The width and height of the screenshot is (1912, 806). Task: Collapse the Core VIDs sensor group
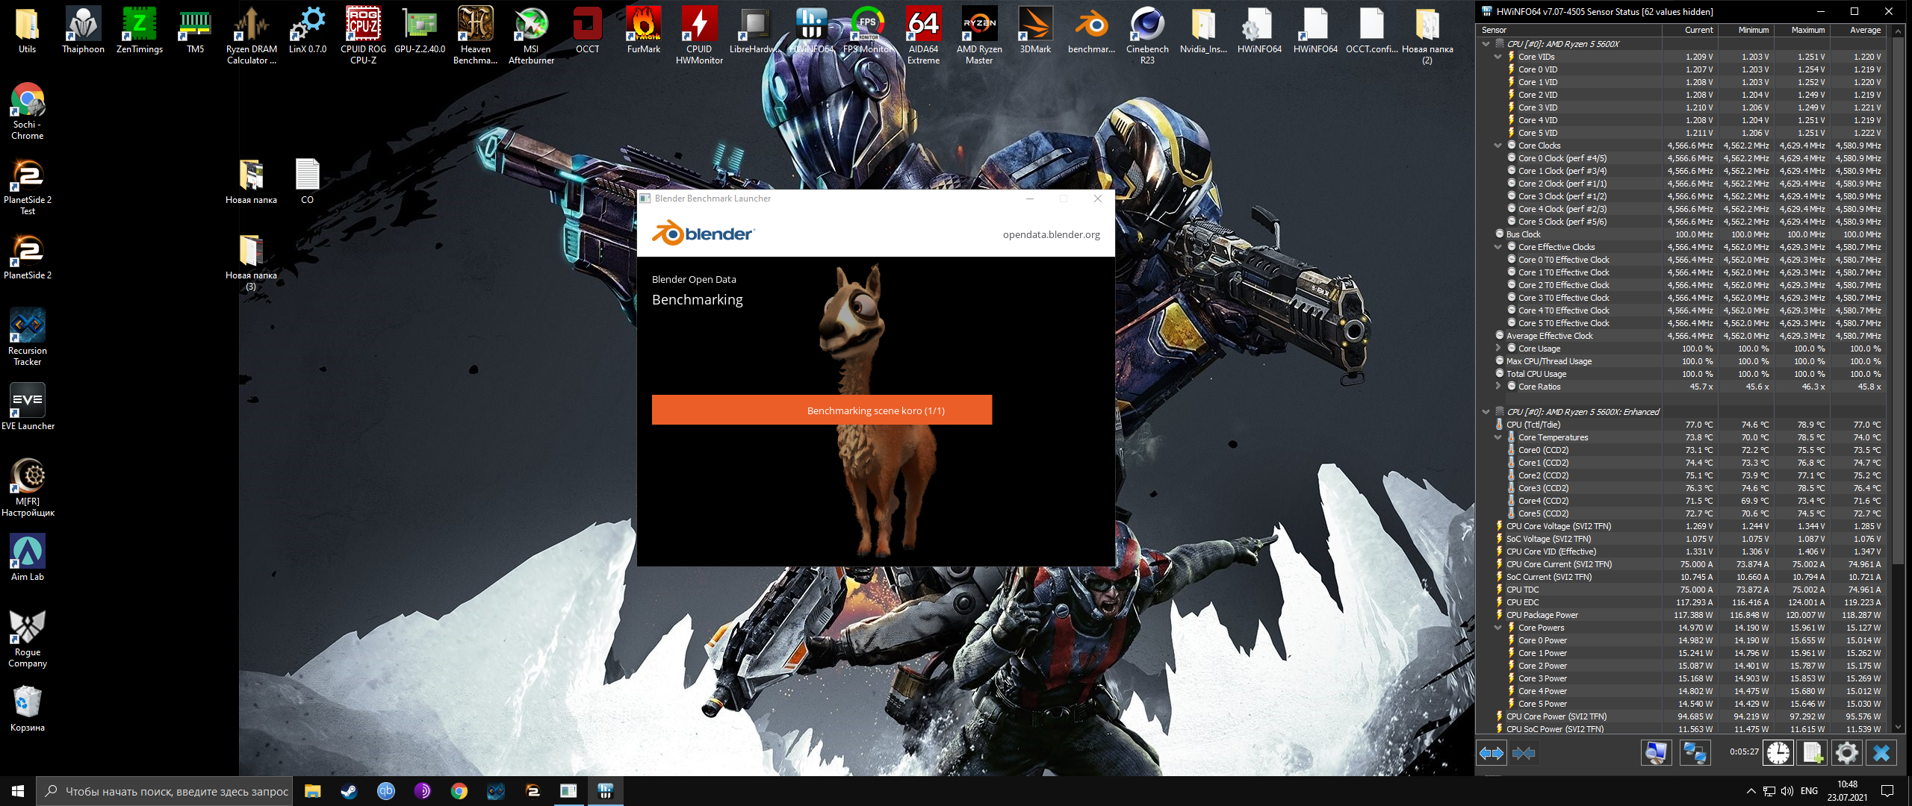point(1497,57)
